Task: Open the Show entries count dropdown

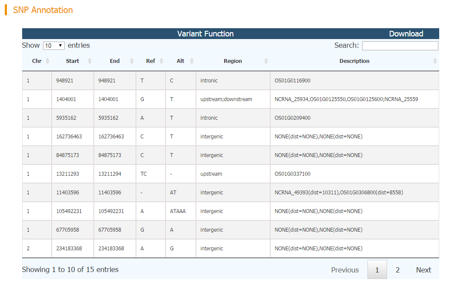Action: (x=54, y=46)
